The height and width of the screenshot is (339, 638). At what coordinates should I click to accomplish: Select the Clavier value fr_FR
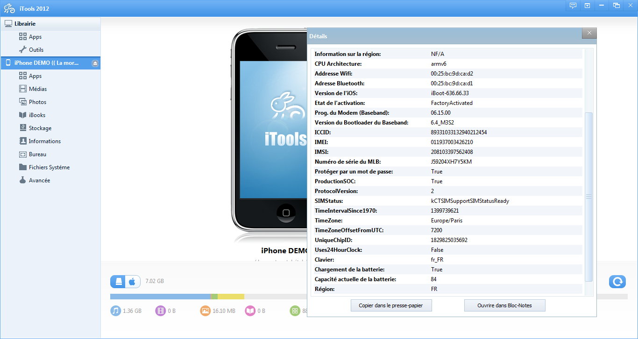click(x=437, y=260)
